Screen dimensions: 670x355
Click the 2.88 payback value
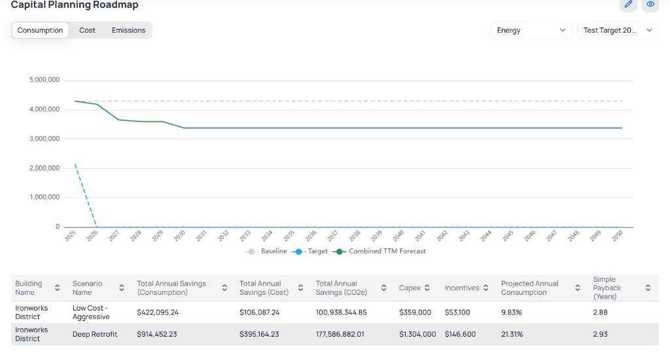pyautogui.click(x=600, y=313)
